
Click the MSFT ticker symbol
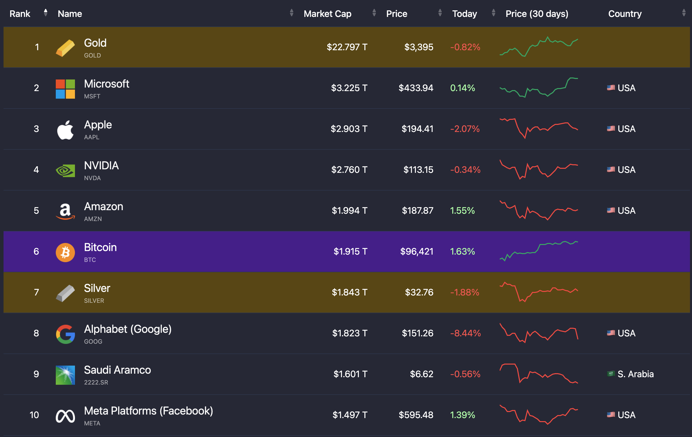point(92,97)
